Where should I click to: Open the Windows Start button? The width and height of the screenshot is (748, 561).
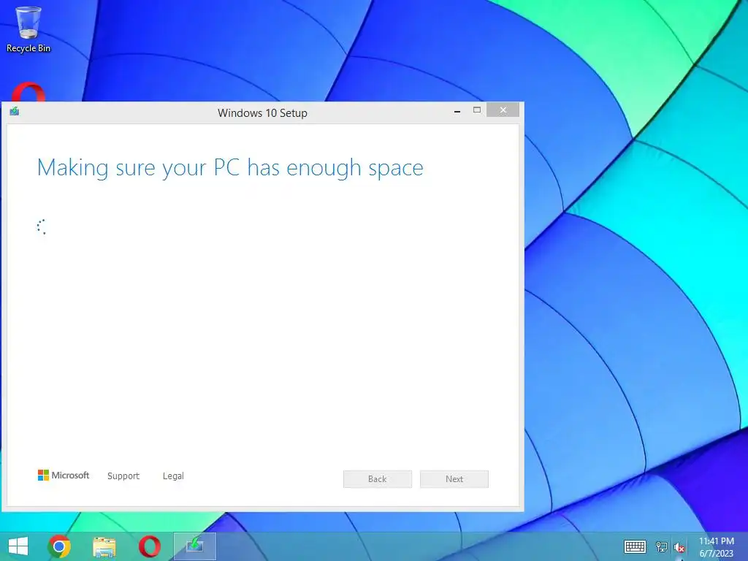[18, 546]
